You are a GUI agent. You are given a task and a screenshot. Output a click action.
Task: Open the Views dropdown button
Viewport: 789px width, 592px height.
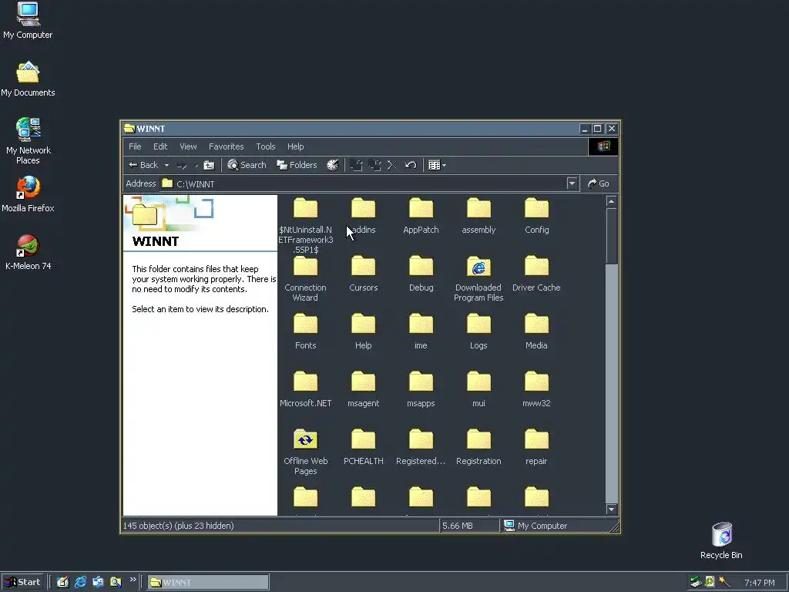437,165
